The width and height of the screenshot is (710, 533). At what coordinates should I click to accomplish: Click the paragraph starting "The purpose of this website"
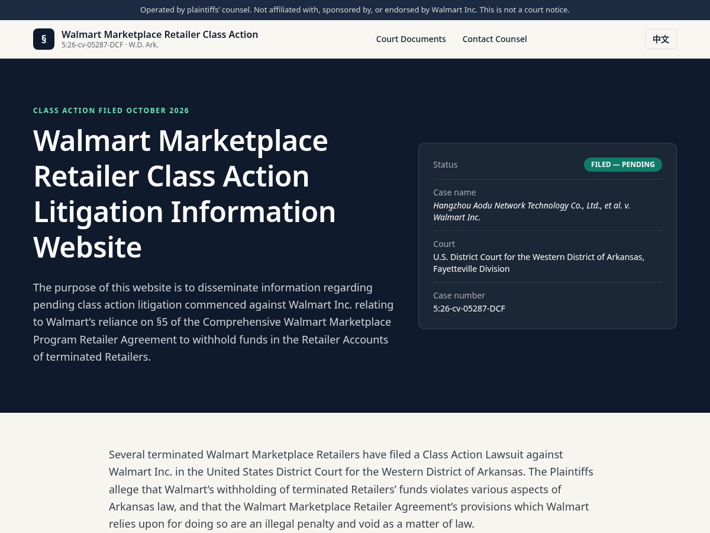click(x=214, y=322)
